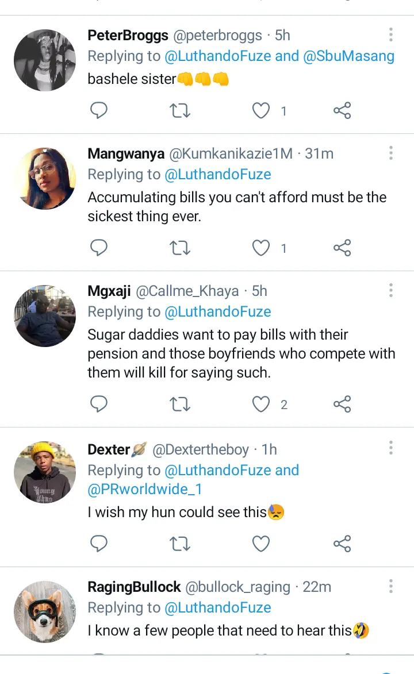
Task: Open more options on RagingBullock's tweet
Action: 390,586
